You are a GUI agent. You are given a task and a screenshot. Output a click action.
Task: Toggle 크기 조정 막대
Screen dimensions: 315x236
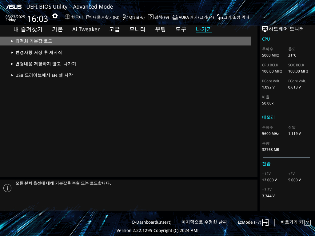pyautogui.click(x=236, y=17)
